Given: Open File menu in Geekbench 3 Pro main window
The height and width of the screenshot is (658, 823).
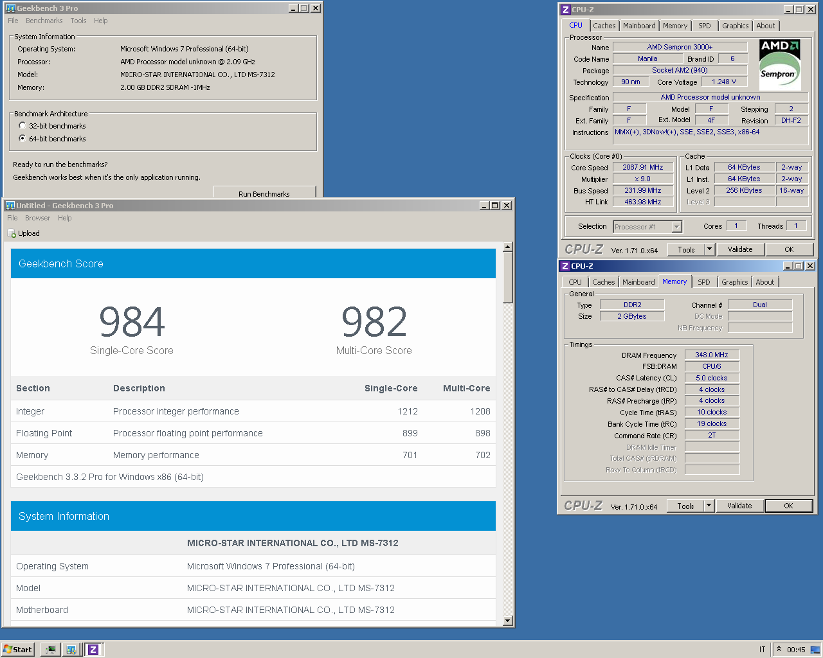Looking at the screenshot, I should coord(13,21).
